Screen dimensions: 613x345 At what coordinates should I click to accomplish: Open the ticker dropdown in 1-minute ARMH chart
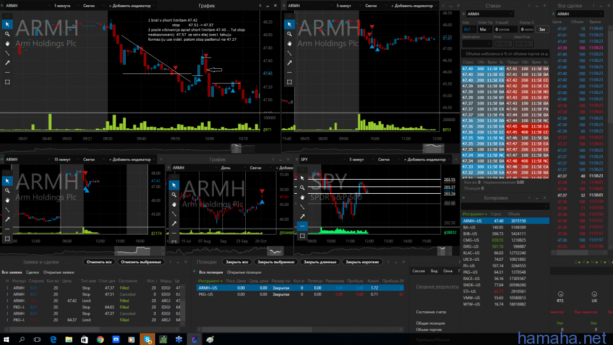[27, 6]
